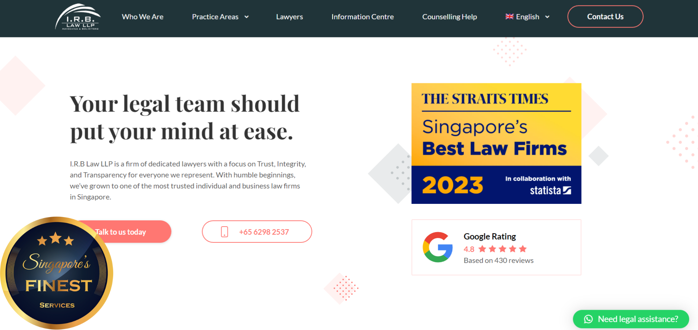This screenshot has height=330, width=698.
Task: Expand the Practice Areas dropdown arrow
Action: click(247, 17)
